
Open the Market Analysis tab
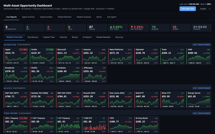pyautogui.click(x=84, y=17)
